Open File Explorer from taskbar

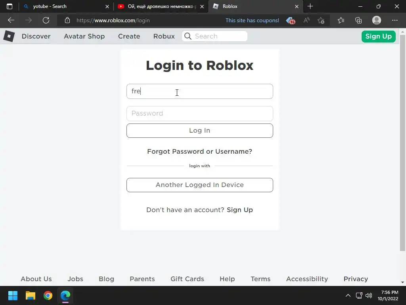point(30,295)
